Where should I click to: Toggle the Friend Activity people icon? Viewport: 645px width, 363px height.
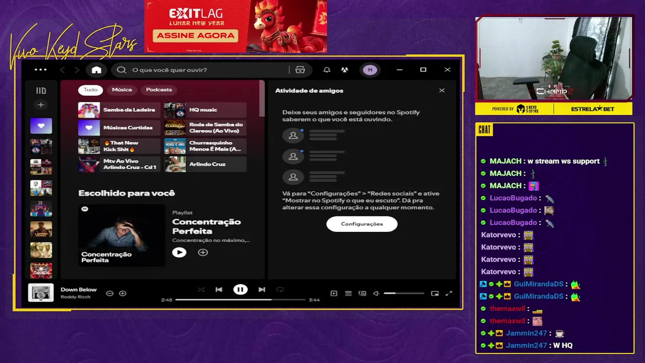coord(345,70)
